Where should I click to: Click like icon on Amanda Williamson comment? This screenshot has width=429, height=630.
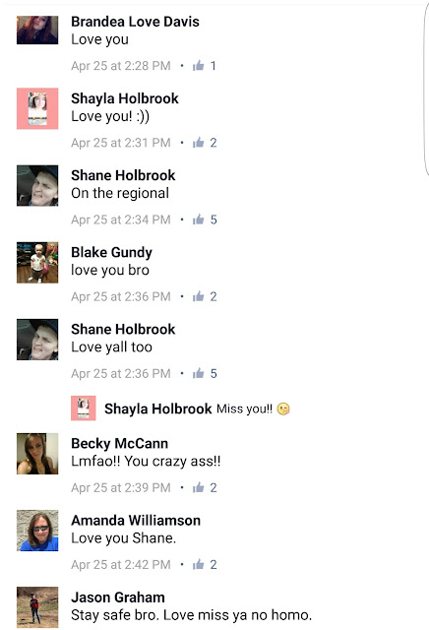tap(198, 564)
